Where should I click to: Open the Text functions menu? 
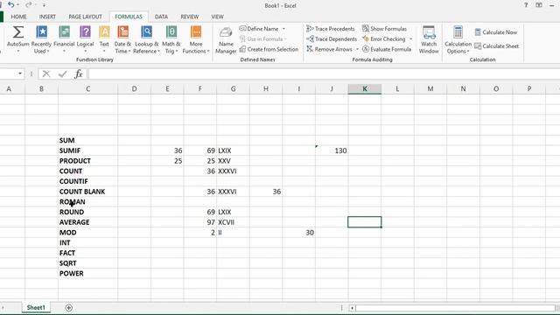[104, 39]
